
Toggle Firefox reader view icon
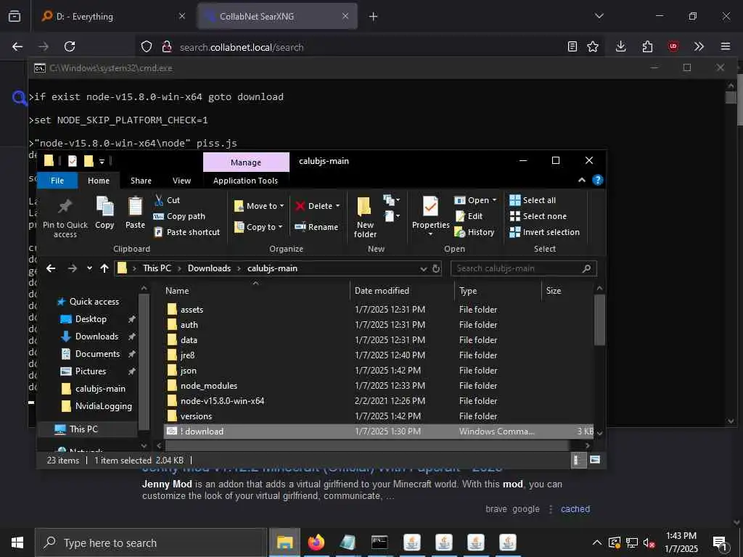(x=572, y=46)
